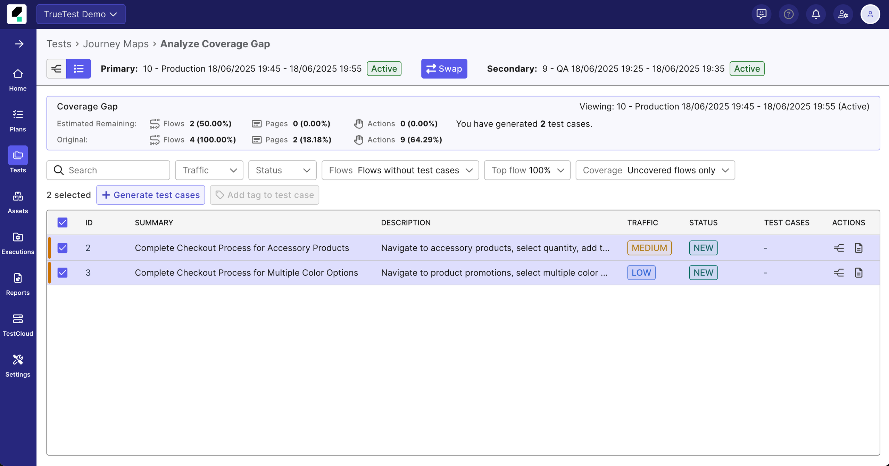Open the help question mark icon
889x466 pixels.
tap(789, 14)
